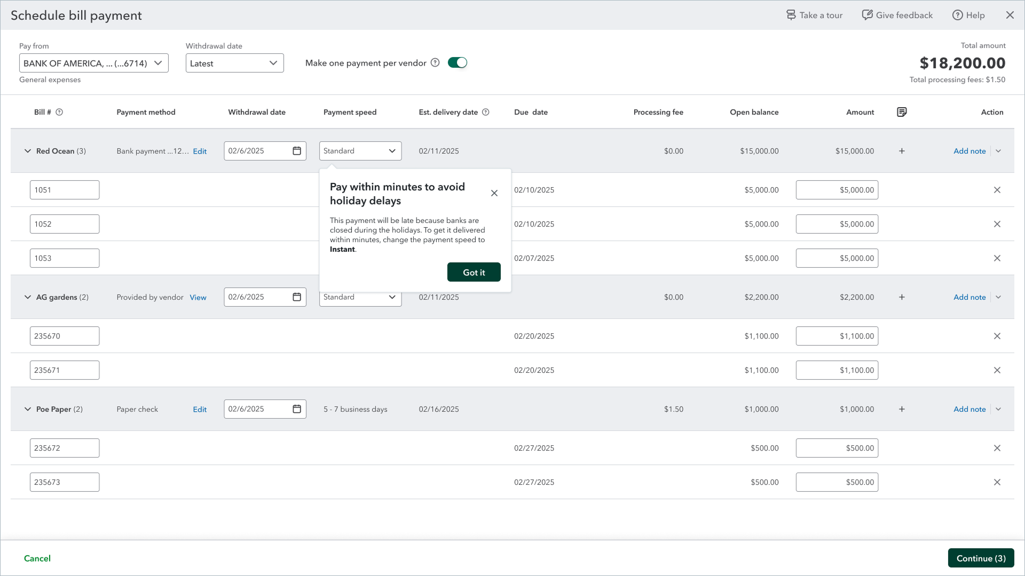Collapse the Poe Paper vendor group

pos(28,409)
